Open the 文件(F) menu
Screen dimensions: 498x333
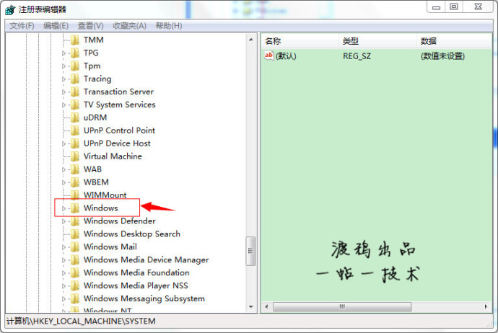click(x=22, y=26)
